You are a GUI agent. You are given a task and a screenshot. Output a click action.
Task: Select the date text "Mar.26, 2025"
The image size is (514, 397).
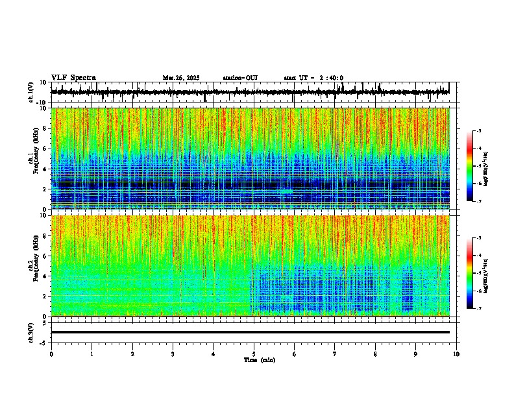coord(181,78)
